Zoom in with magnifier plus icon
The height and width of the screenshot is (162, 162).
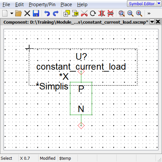139,13
